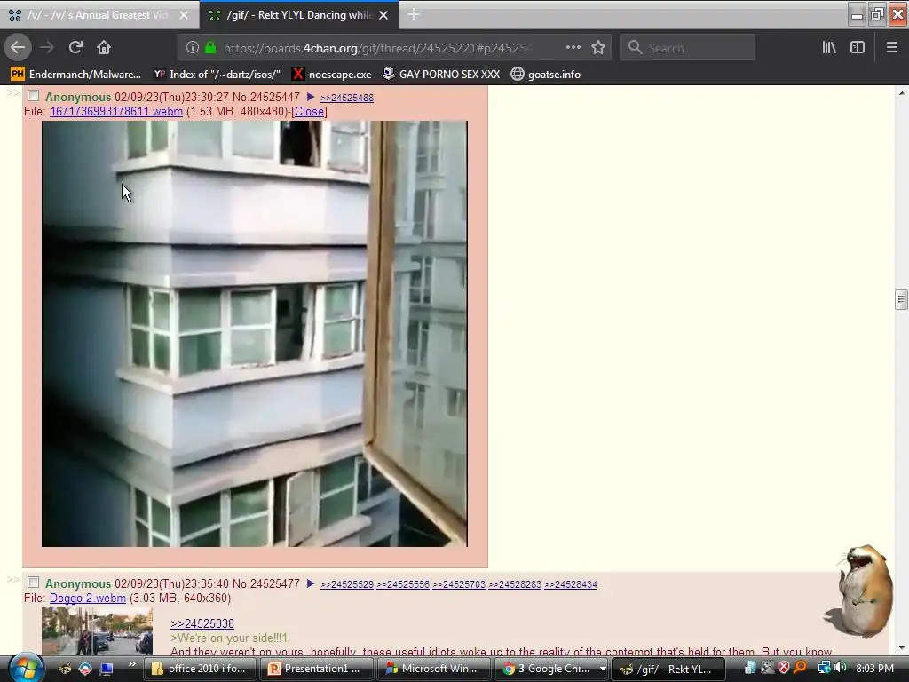Open post menu arrow for No.24525447
This screenshot has height=682, width=909.
tap(310, 97)
